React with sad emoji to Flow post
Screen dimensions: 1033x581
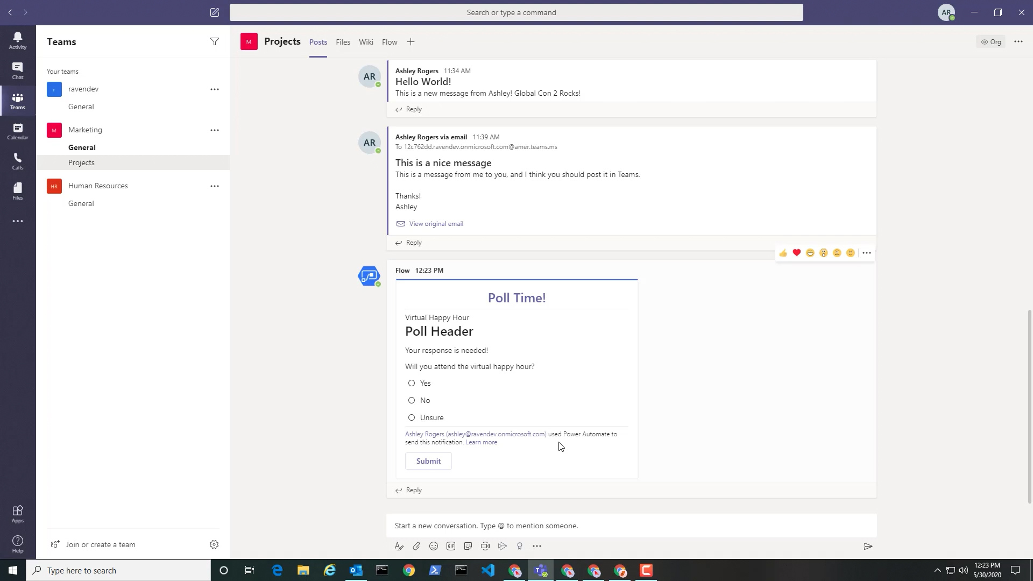[837, 253]
